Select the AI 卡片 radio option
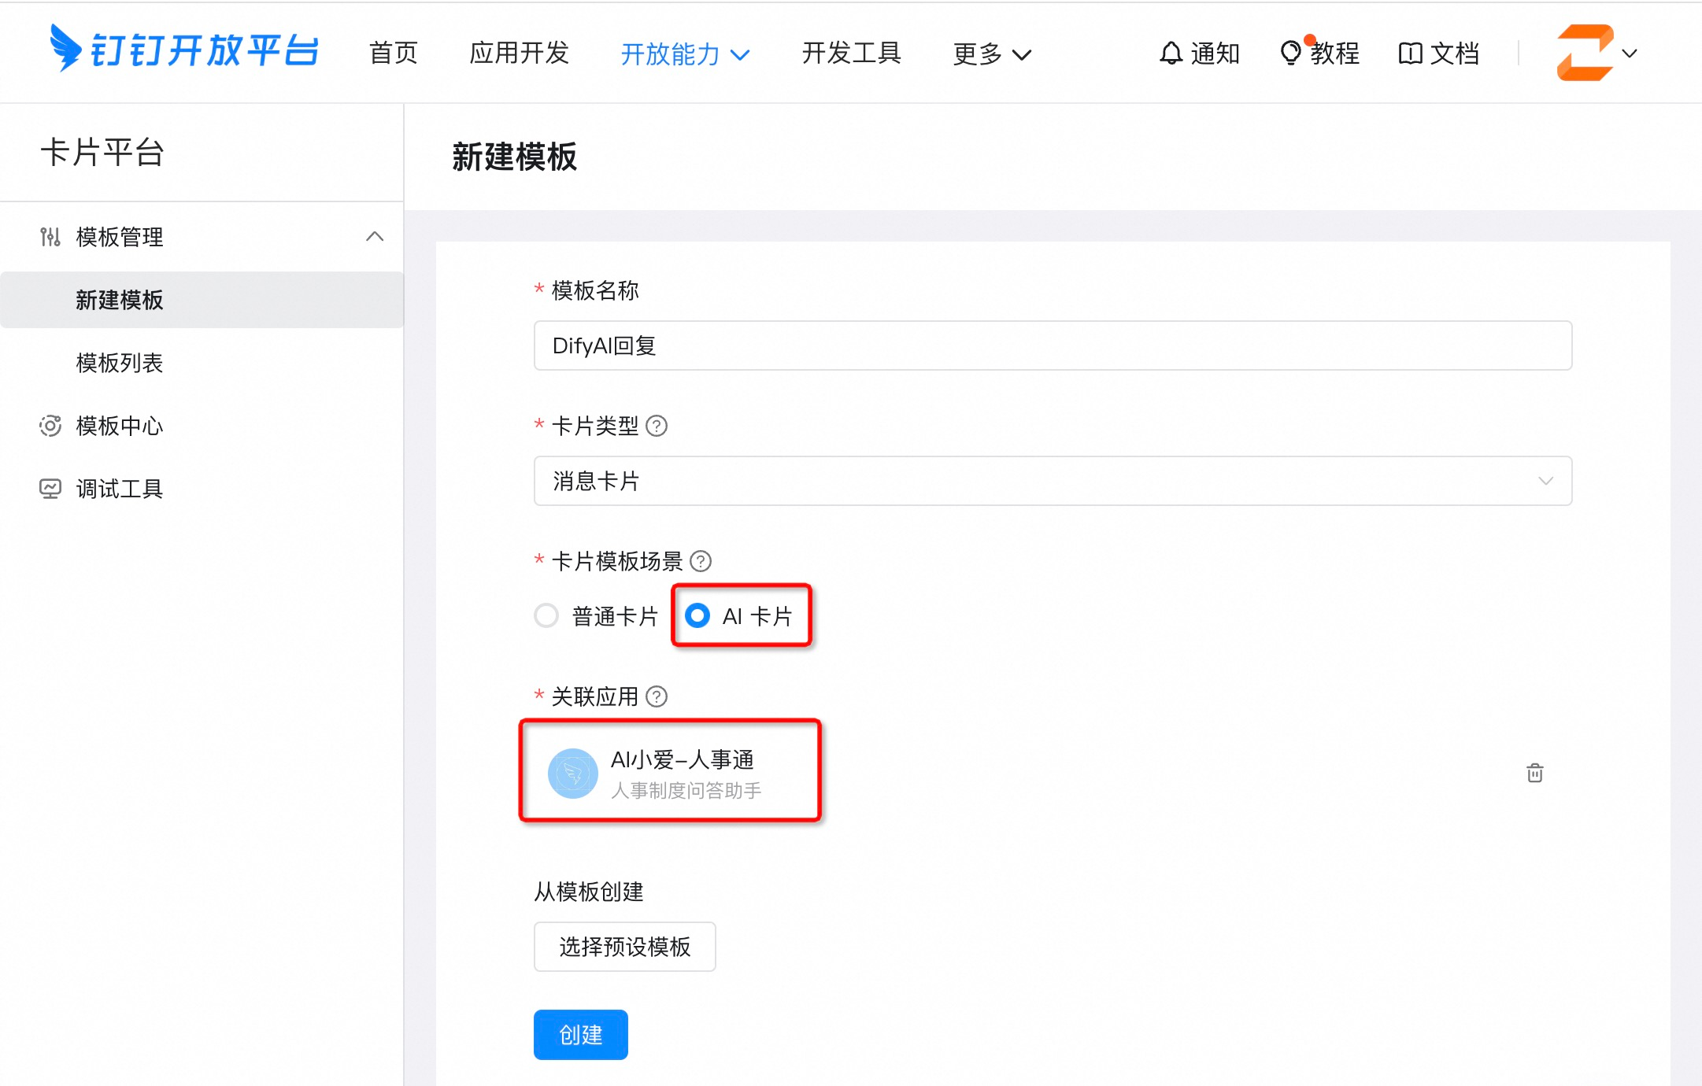1702x1086 pixels. [697, 615]
